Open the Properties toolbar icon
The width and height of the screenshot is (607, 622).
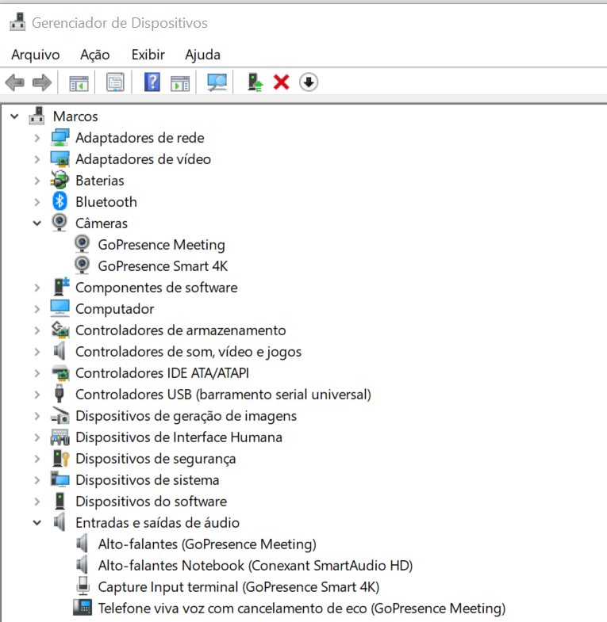(115, 82)
